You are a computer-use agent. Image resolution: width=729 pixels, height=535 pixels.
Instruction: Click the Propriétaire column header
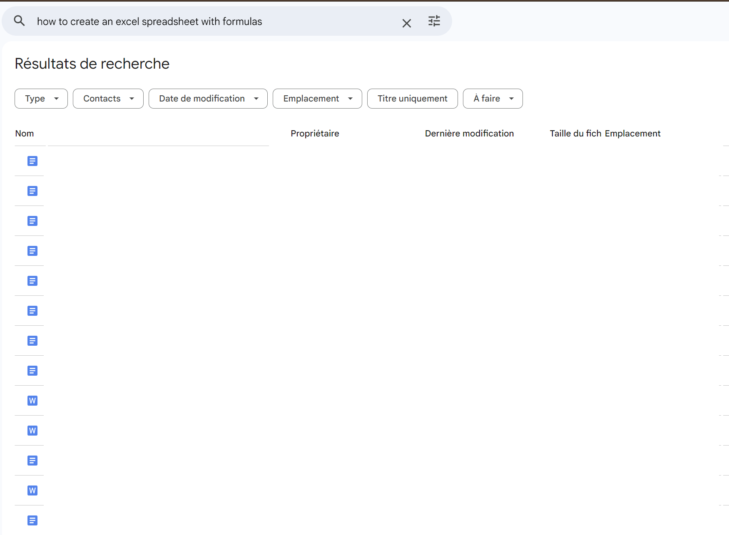[x=315, y=133]
